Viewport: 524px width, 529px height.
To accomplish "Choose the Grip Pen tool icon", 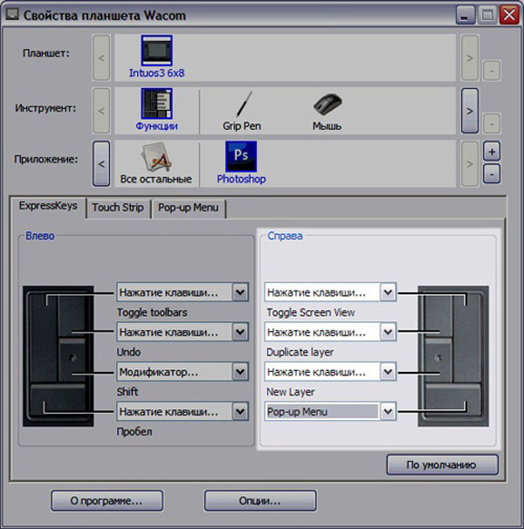I will [242, 105].
